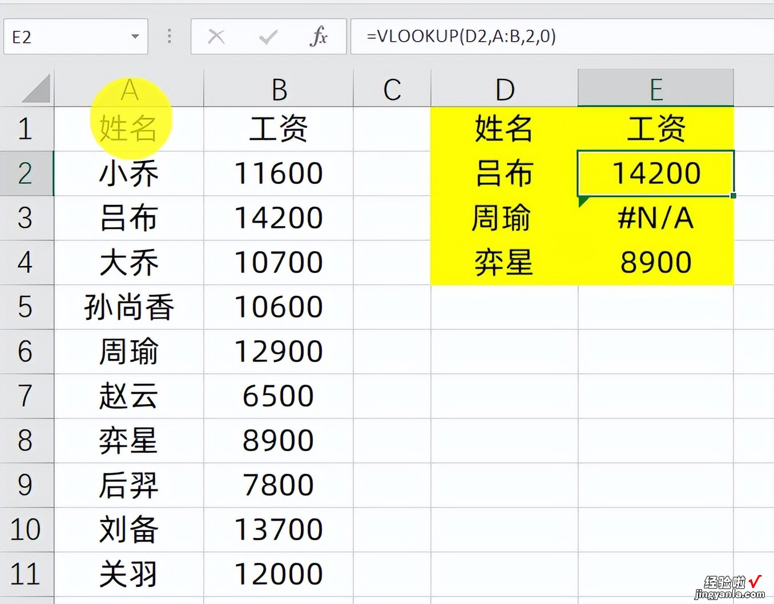Select row 7 header
This screenshot has width=774, height=604.
(x=26, y=396)
